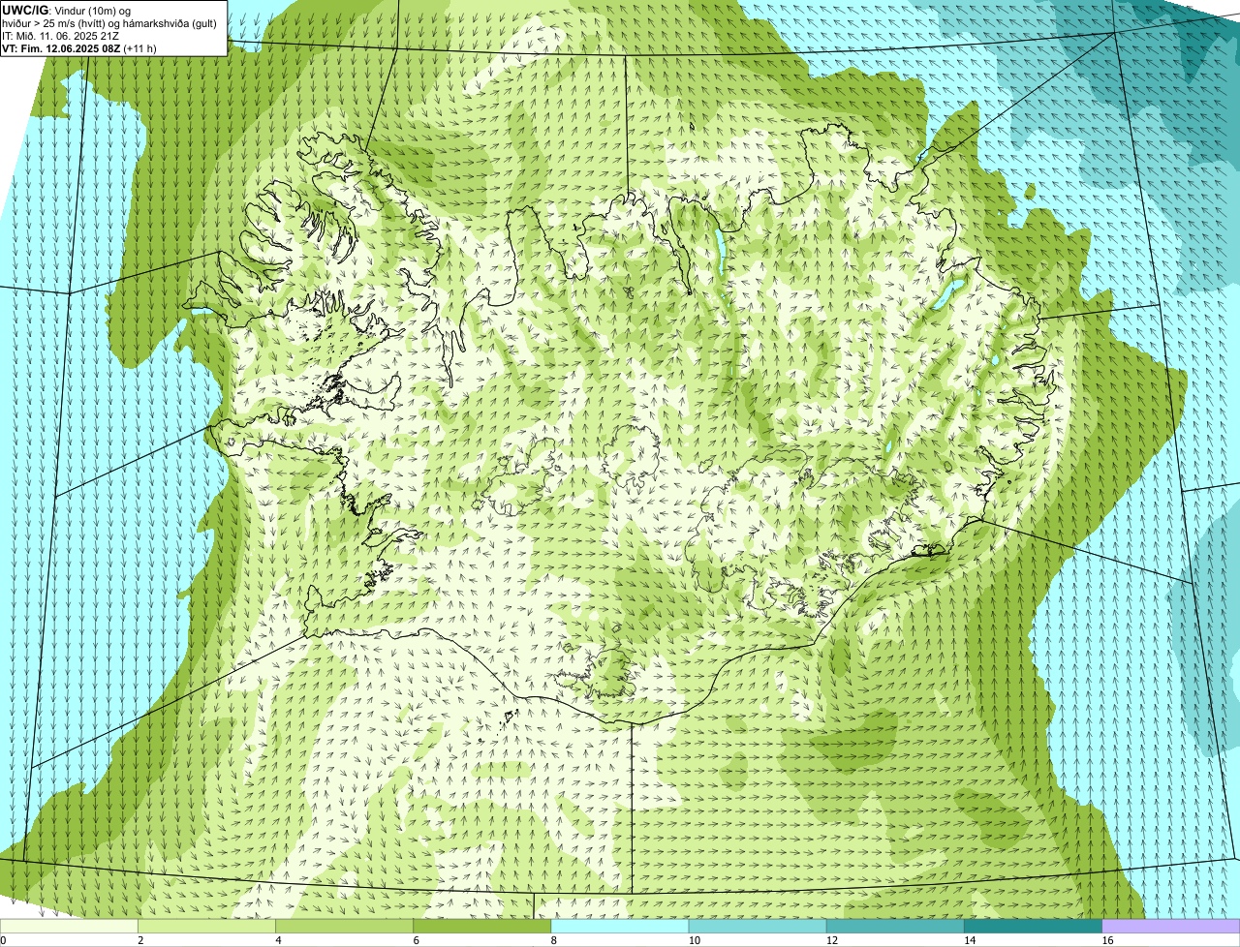Click the legend scale label '14'
Screen dimensions: 1240x947
click(x=970, y=940)
